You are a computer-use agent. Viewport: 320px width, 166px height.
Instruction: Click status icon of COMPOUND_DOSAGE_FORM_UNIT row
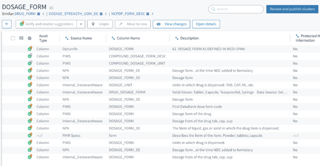pos(30,63)
